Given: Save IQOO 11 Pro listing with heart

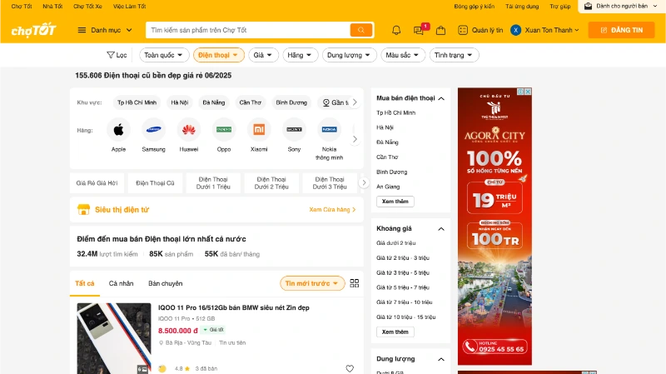Looking at the screenshot, I should 350,368.
